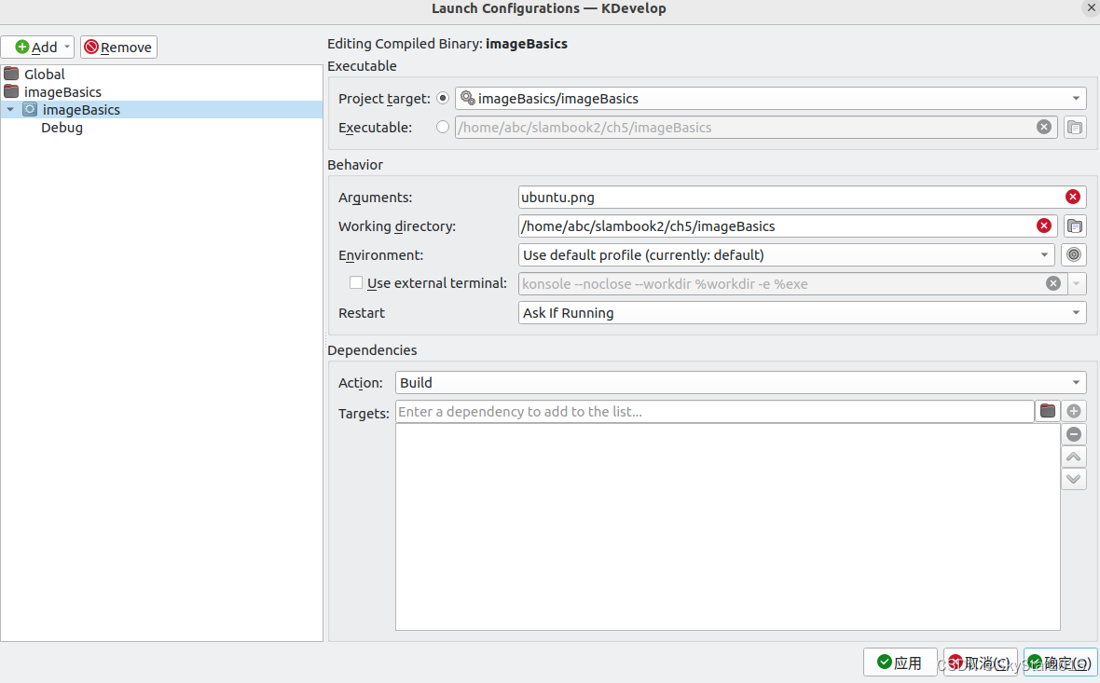1100x683 pixels.
Task: Move selected dependency up in list
Action: (x=1073, y=457)
